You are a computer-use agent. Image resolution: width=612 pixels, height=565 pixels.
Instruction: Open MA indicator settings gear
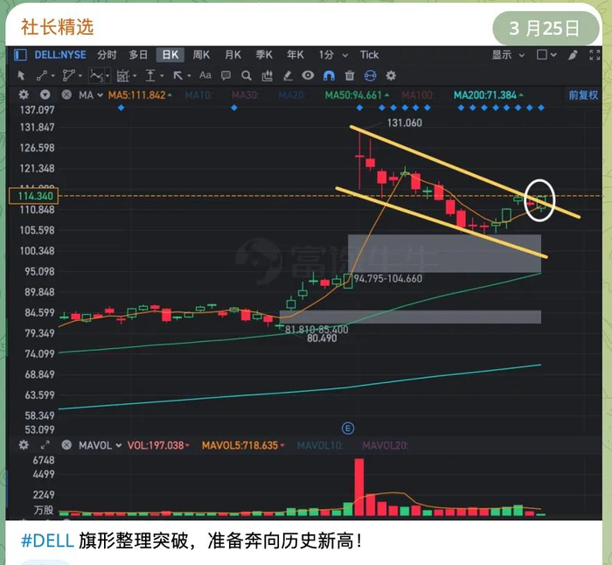(24, 94)
